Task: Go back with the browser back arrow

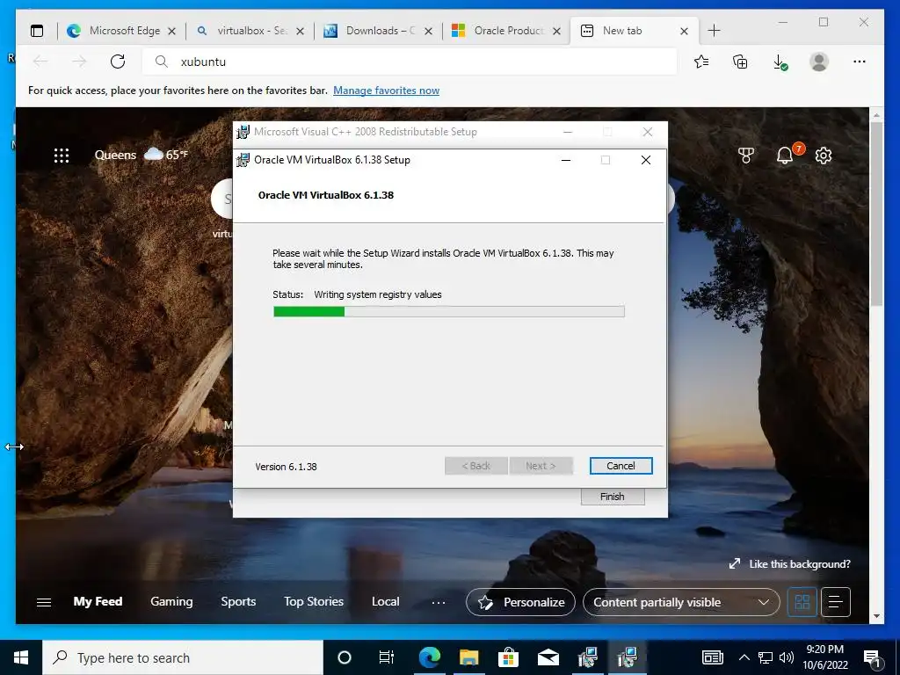Action: point(40,62)
